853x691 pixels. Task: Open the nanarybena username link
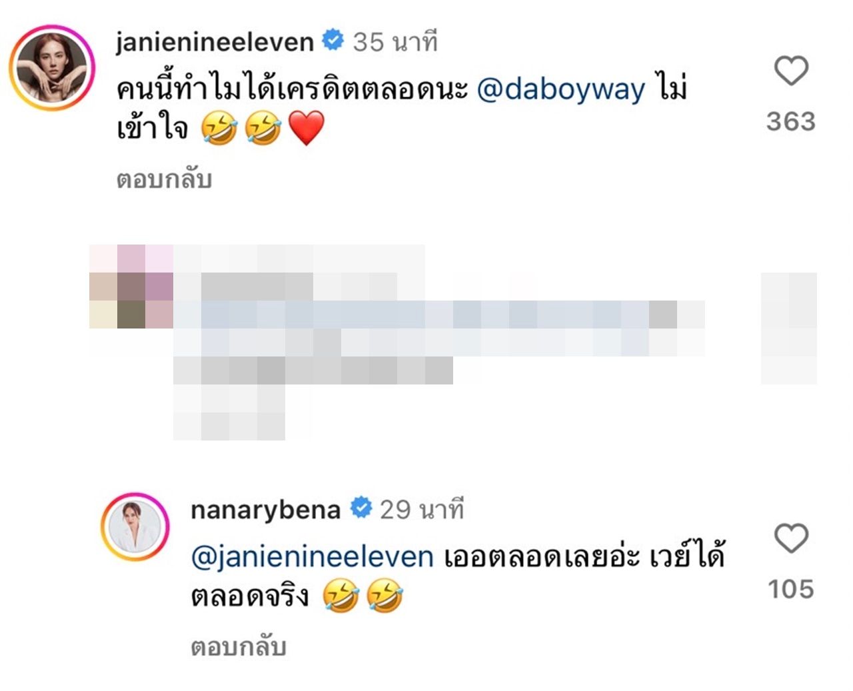click(x=265, y=510)
